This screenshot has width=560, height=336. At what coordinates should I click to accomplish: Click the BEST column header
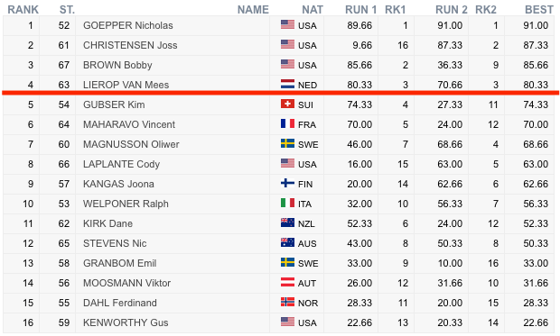point(539,10)
